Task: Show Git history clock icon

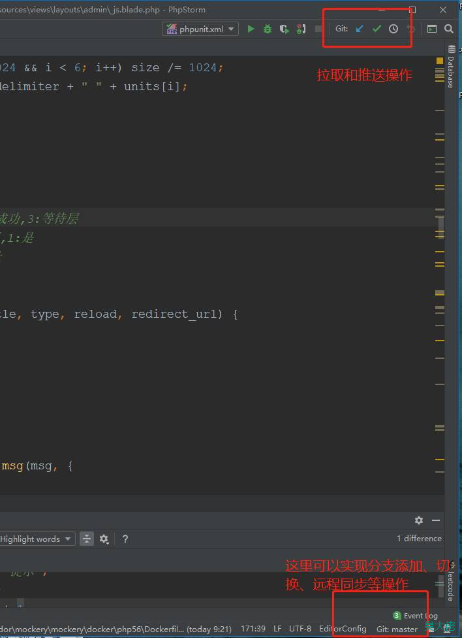Action: (x=393, y=29)
